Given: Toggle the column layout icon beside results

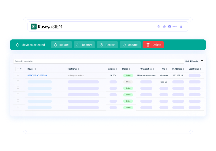Looking at the screenshot, I should tap(202, 61).
